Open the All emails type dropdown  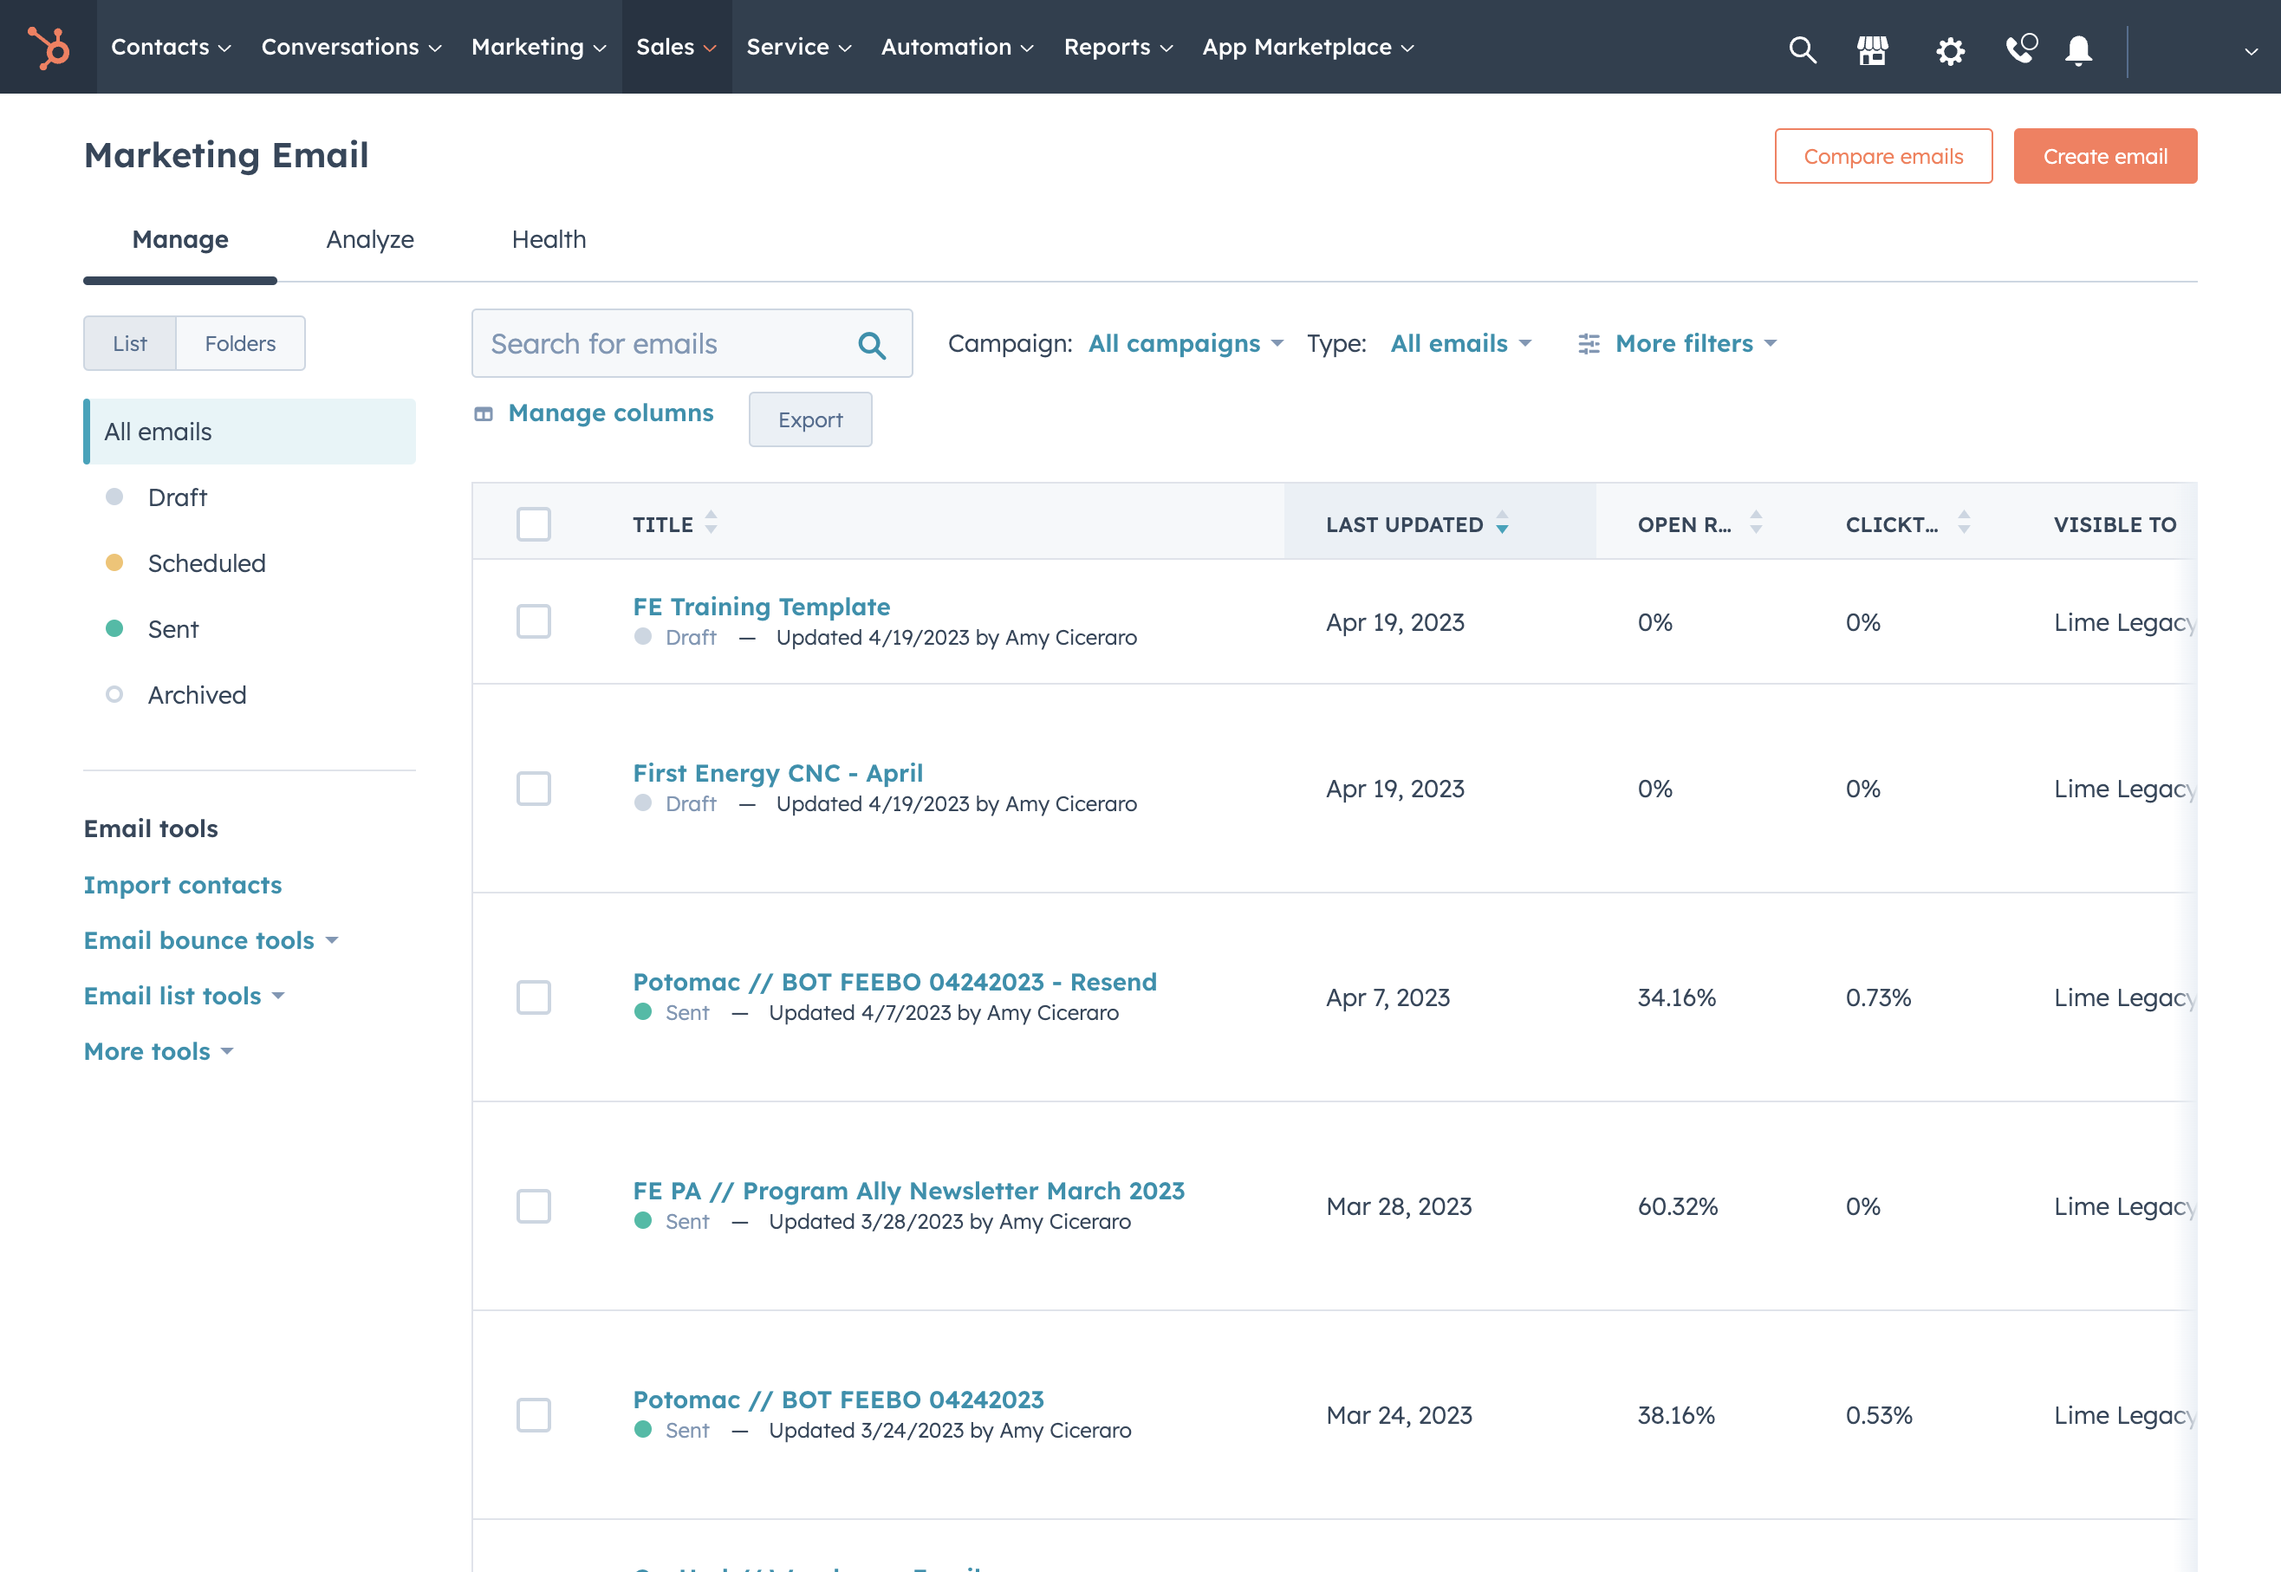(1460, 344)
